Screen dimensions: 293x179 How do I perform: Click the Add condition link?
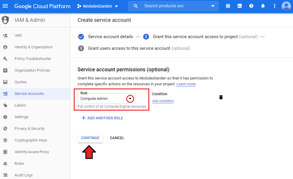(x=163, y=101)
